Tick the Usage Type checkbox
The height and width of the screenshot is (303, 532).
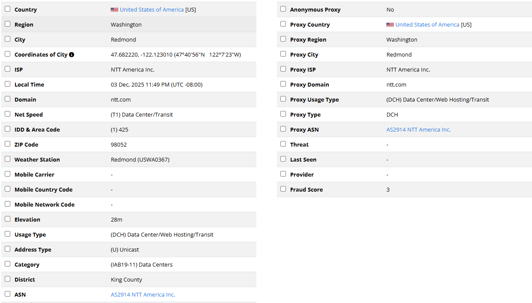coord(8,234)
